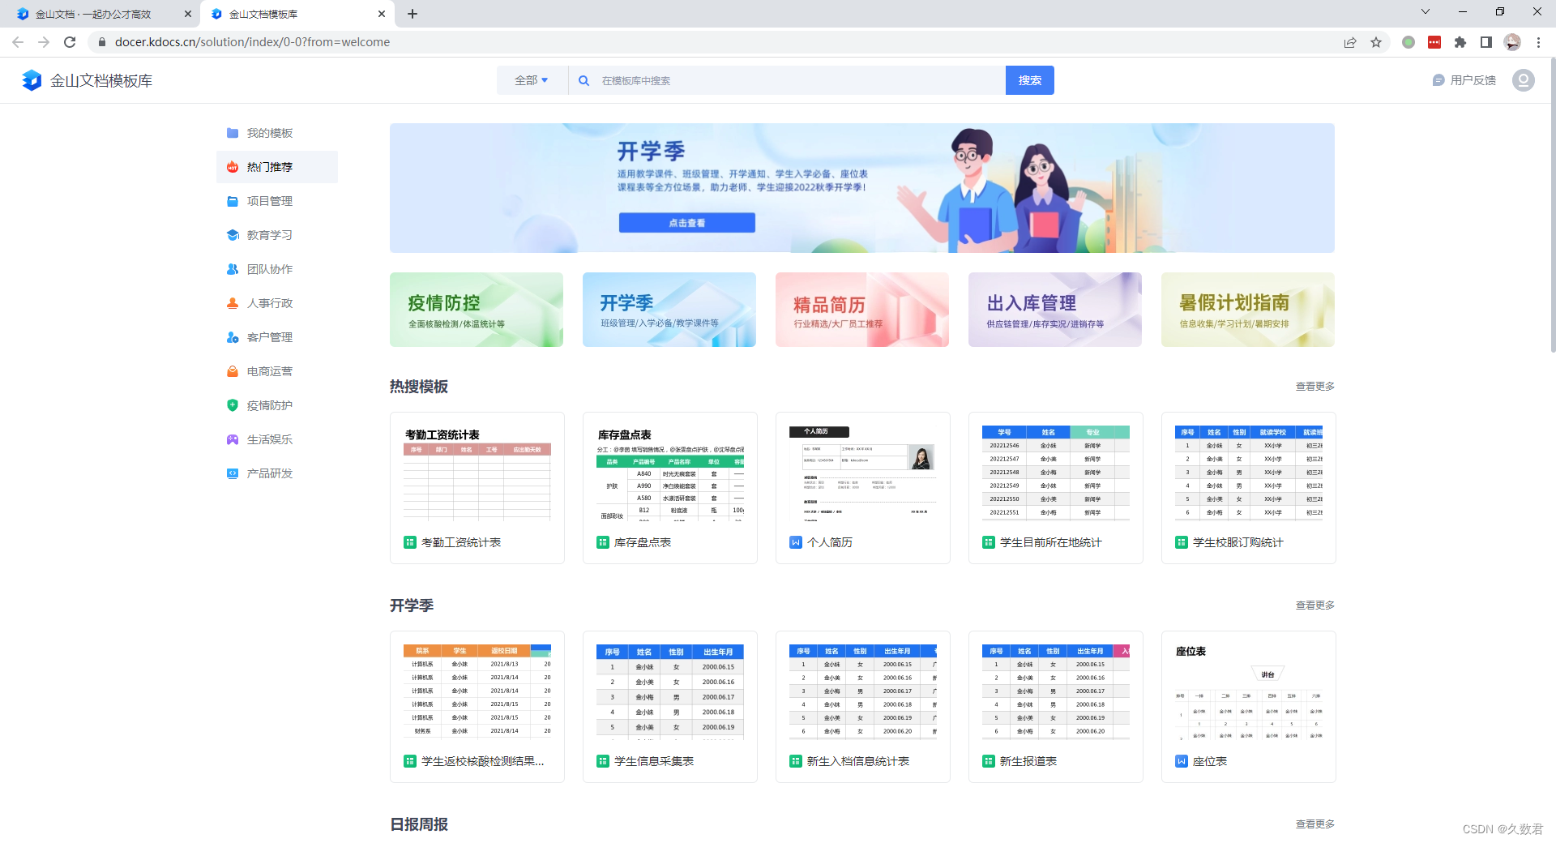Click the 金山文档模板库 logo icon
This screenshot has height=843, width=1556.
coord(31,80)
